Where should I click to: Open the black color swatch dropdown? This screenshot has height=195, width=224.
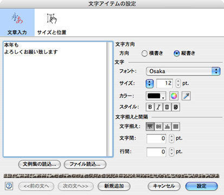(x=156, y=96)
